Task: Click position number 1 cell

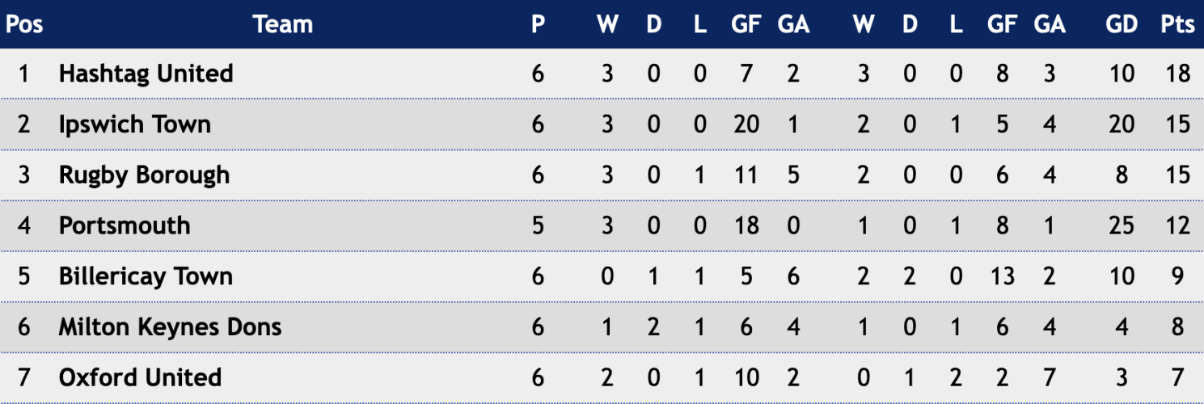Action: 23,74
